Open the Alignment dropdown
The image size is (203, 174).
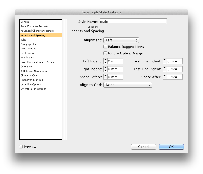(x=121, y=40)
